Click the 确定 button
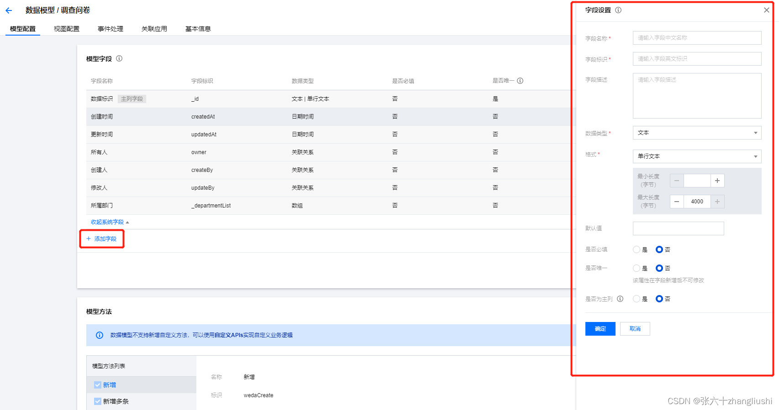 point(600,329)
